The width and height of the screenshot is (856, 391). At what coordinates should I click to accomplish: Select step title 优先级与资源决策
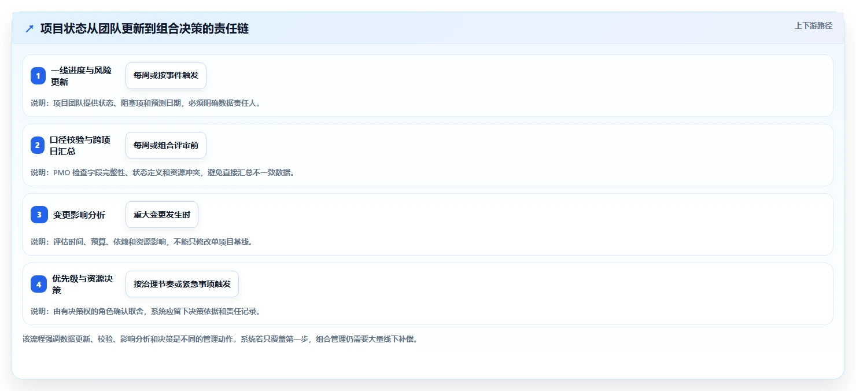point(83,284)
